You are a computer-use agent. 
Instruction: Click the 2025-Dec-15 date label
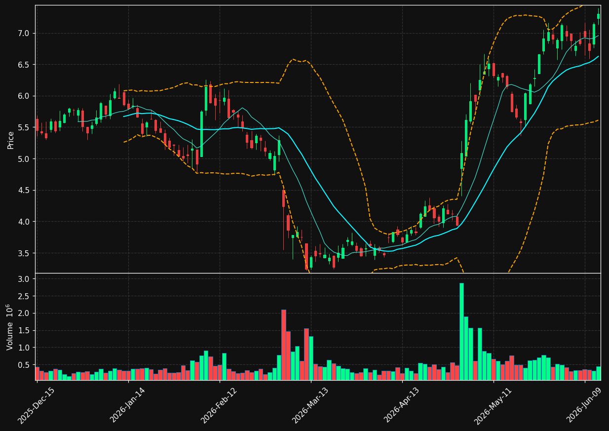tap(36, 405)
